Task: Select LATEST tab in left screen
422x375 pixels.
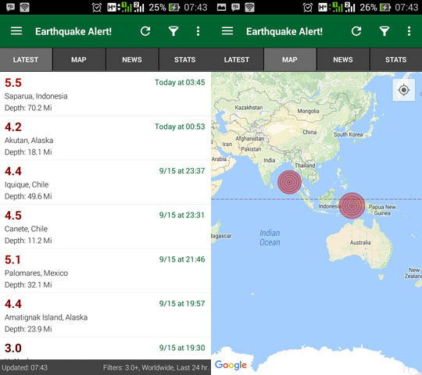Action: click(x=26, y=59)
